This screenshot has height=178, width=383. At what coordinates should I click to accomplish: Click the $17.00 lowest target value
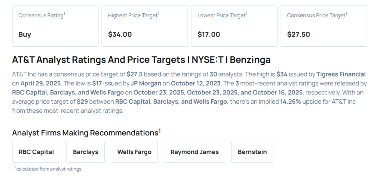(x=209, y=34)
